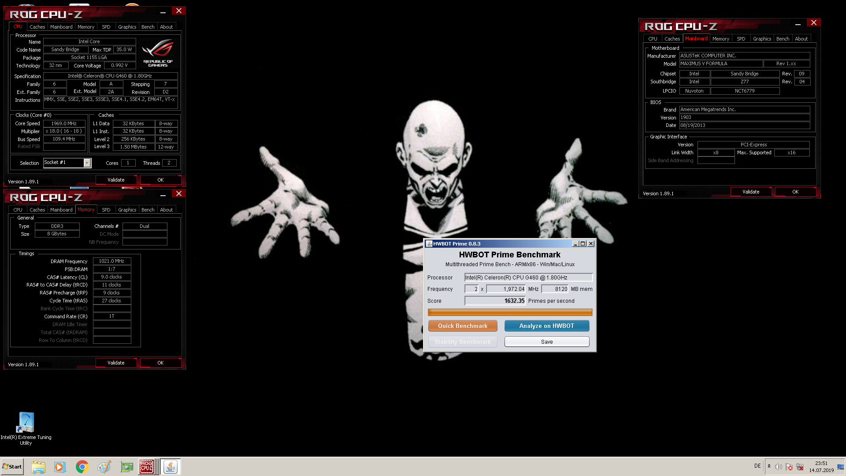Open About tab in the Mainboard window
The width and height of the screenshot is (846, 476).
pos(801,39)
